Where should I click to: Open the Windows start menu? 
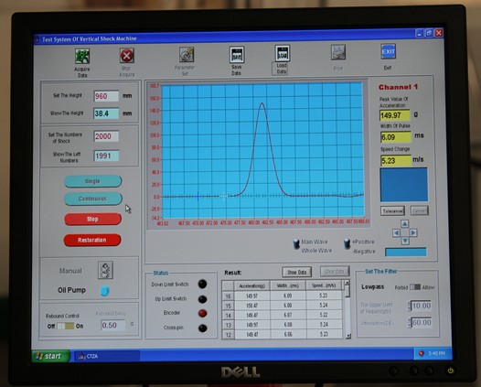(x=50, y=356)
